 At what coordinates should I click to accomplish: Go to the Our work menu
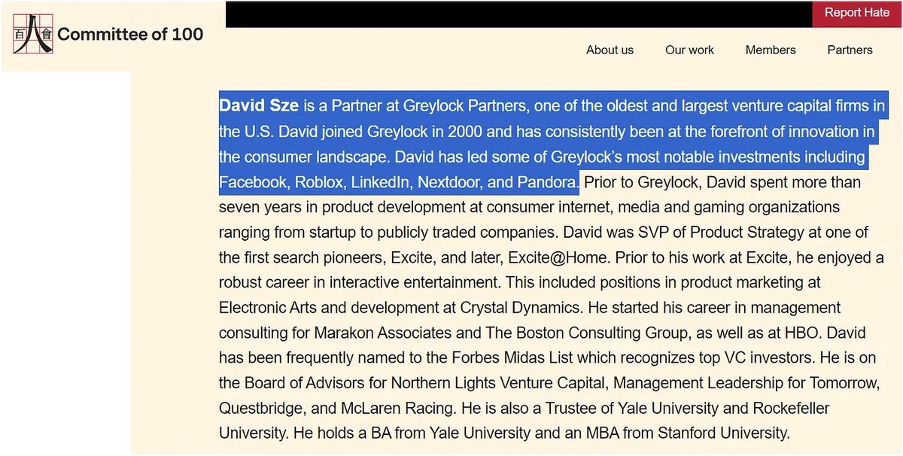[689, 50]
